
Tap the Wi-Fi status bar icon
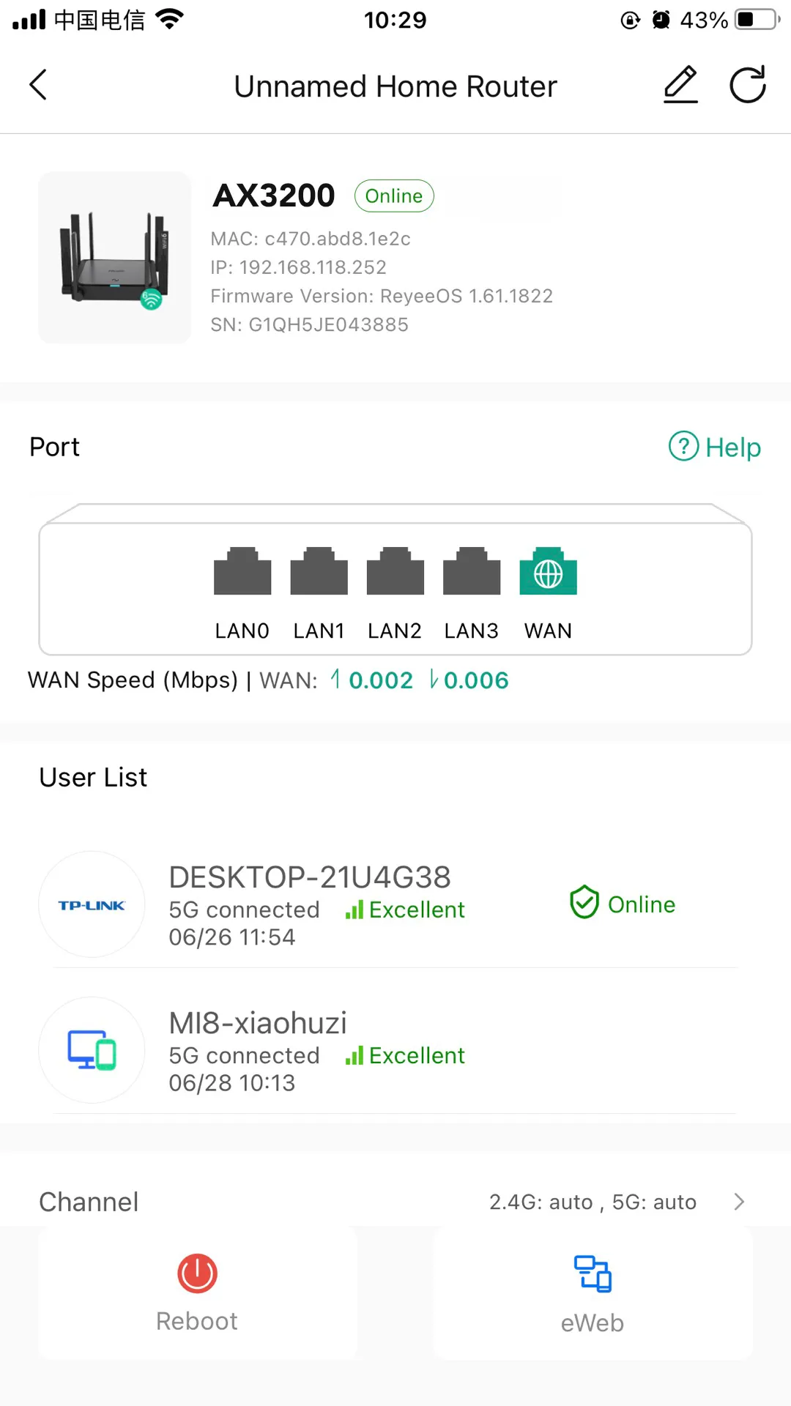click(170, 19)
